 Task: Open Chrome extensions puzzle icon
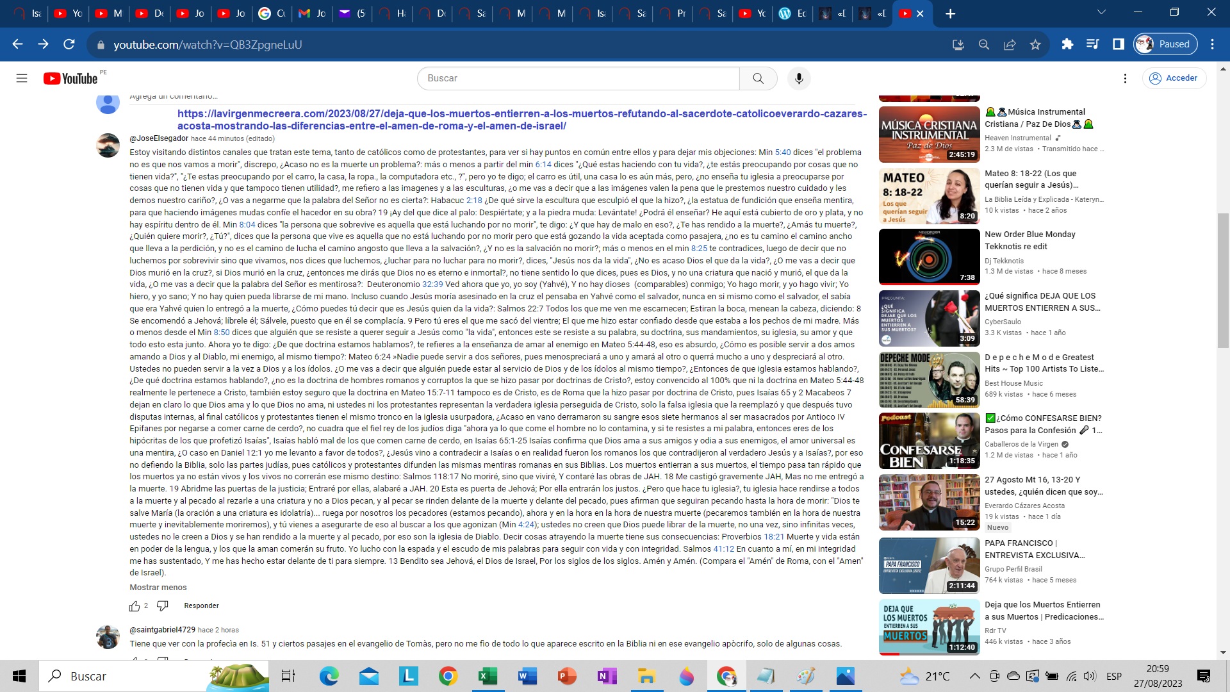click(1067, 44)
